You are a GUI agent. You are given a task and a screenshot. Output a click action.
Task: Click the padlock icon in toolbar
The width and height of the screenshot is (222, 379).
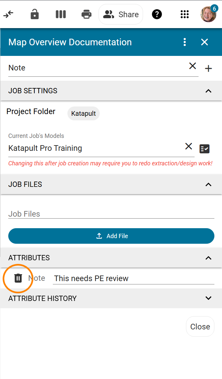point(35,14)
